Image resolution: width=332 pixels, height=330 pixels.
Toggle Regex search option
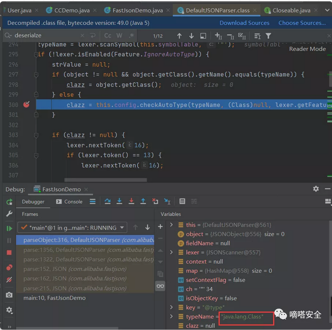[131, 36]
